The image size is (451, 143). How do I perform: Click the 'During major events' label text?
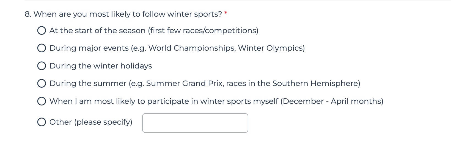coord(177,48)
